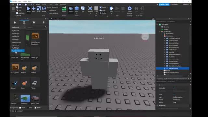Click Copy in Clipboard group
Image resolution: width=208 pixels, height=117 pixels.
[19, 8]
